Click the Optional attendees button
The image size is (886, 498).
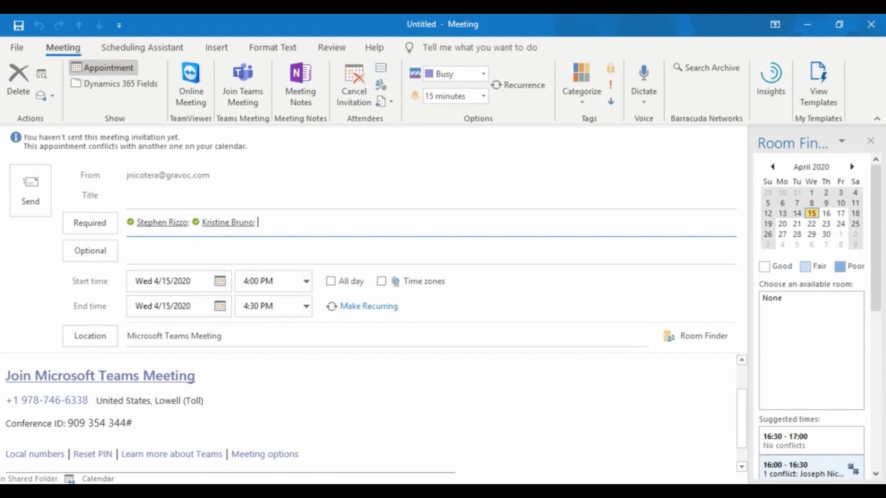[x=90, y=250]
